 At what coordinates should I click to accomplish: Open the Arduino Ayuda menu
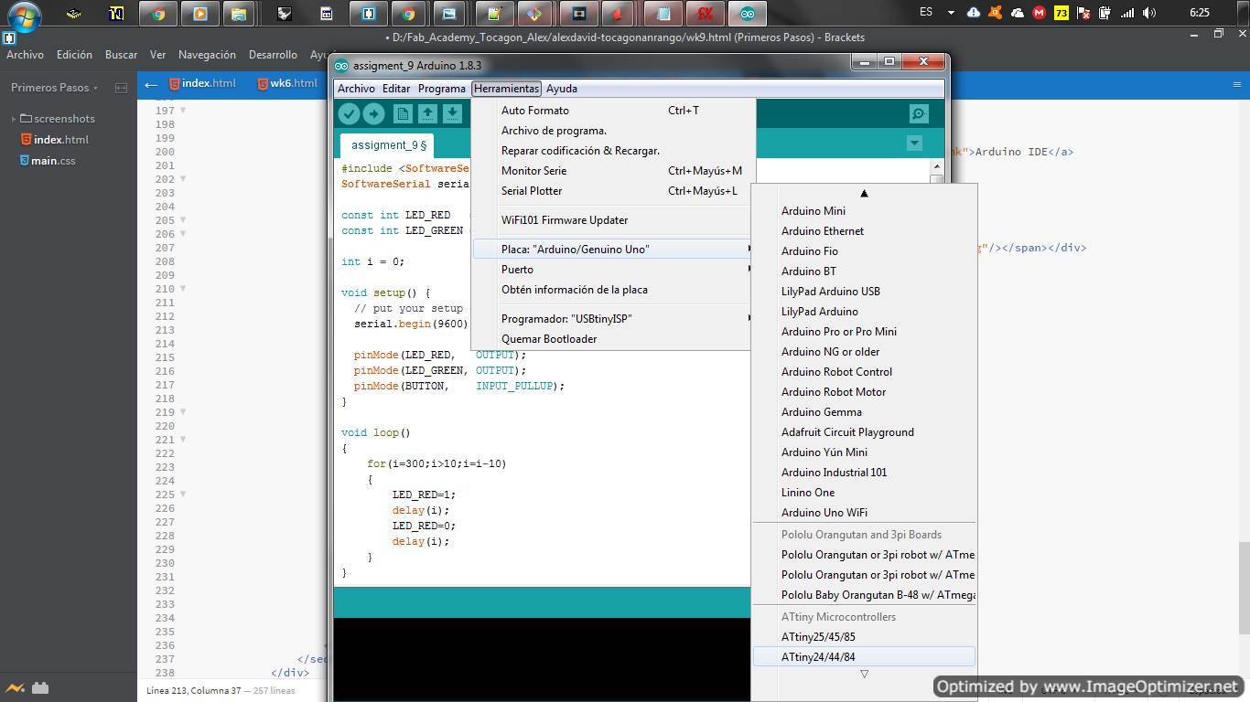[562, 89]
